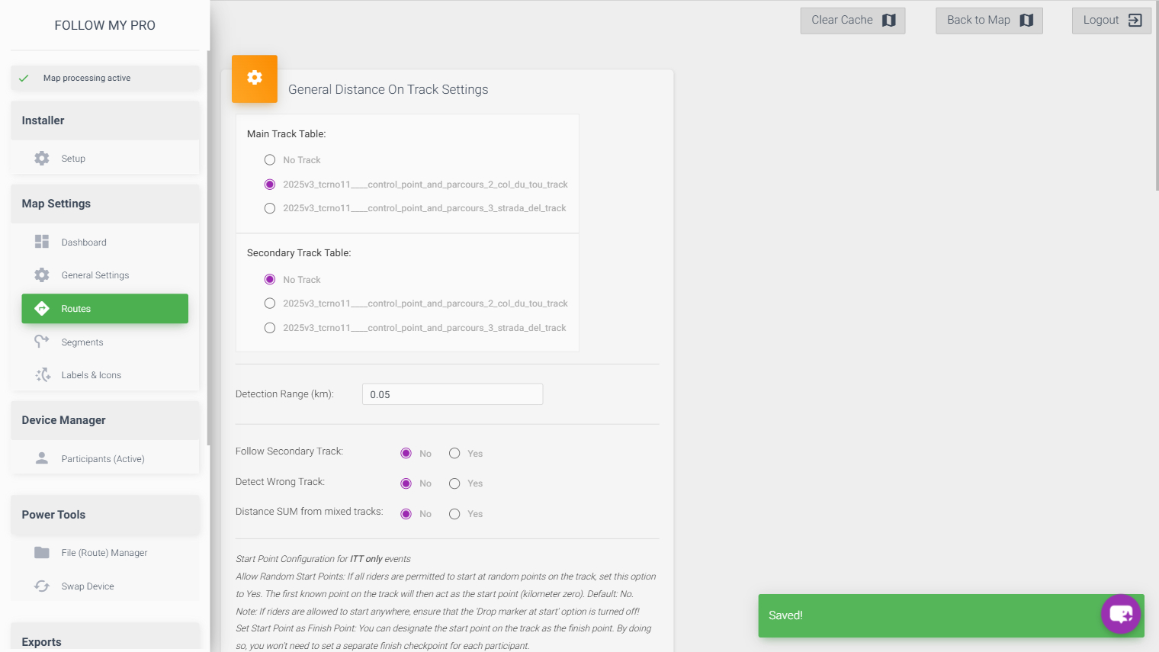Viewport: 1159px width, 652px height.
Task: Click the Dashboard grid icon
Action: point(42,242)
